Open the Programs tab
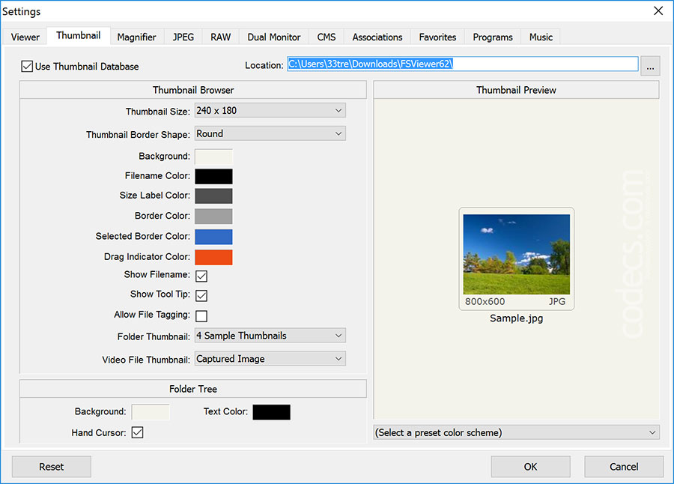The width and height of the screenshot is (674, 484). pos(493,37)
